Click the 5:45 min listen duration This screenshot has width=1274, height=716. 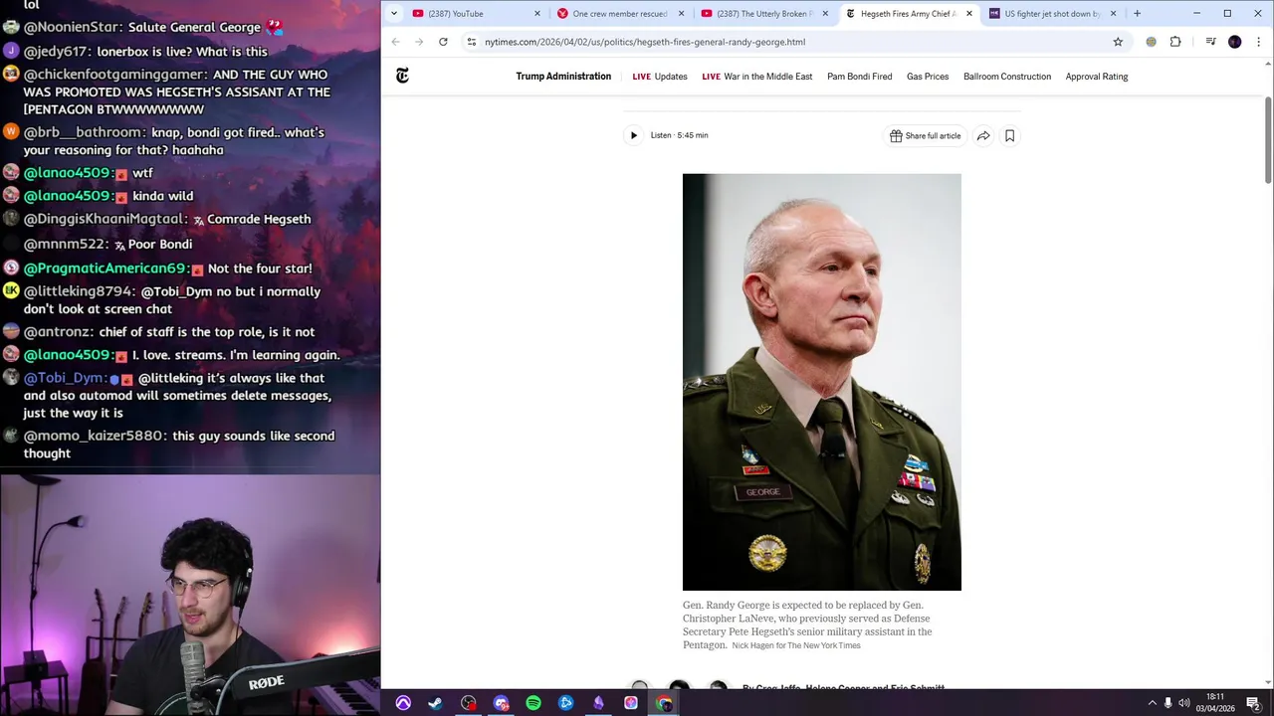click(x=693, y=135)
